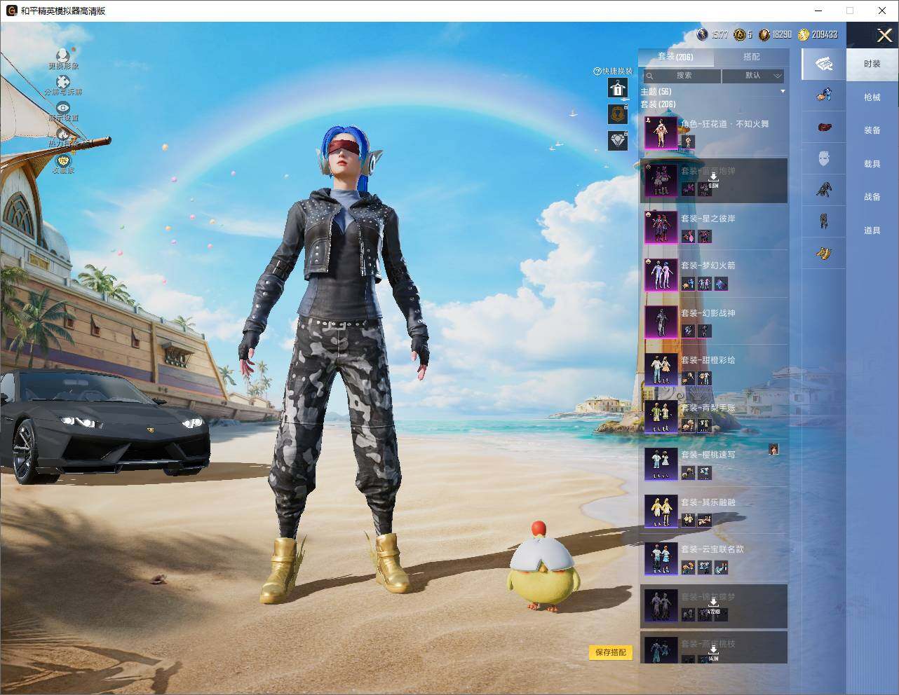Open the 装备 side menu
The width and height of the screenshot is (899, 695).
pos(872,130)
